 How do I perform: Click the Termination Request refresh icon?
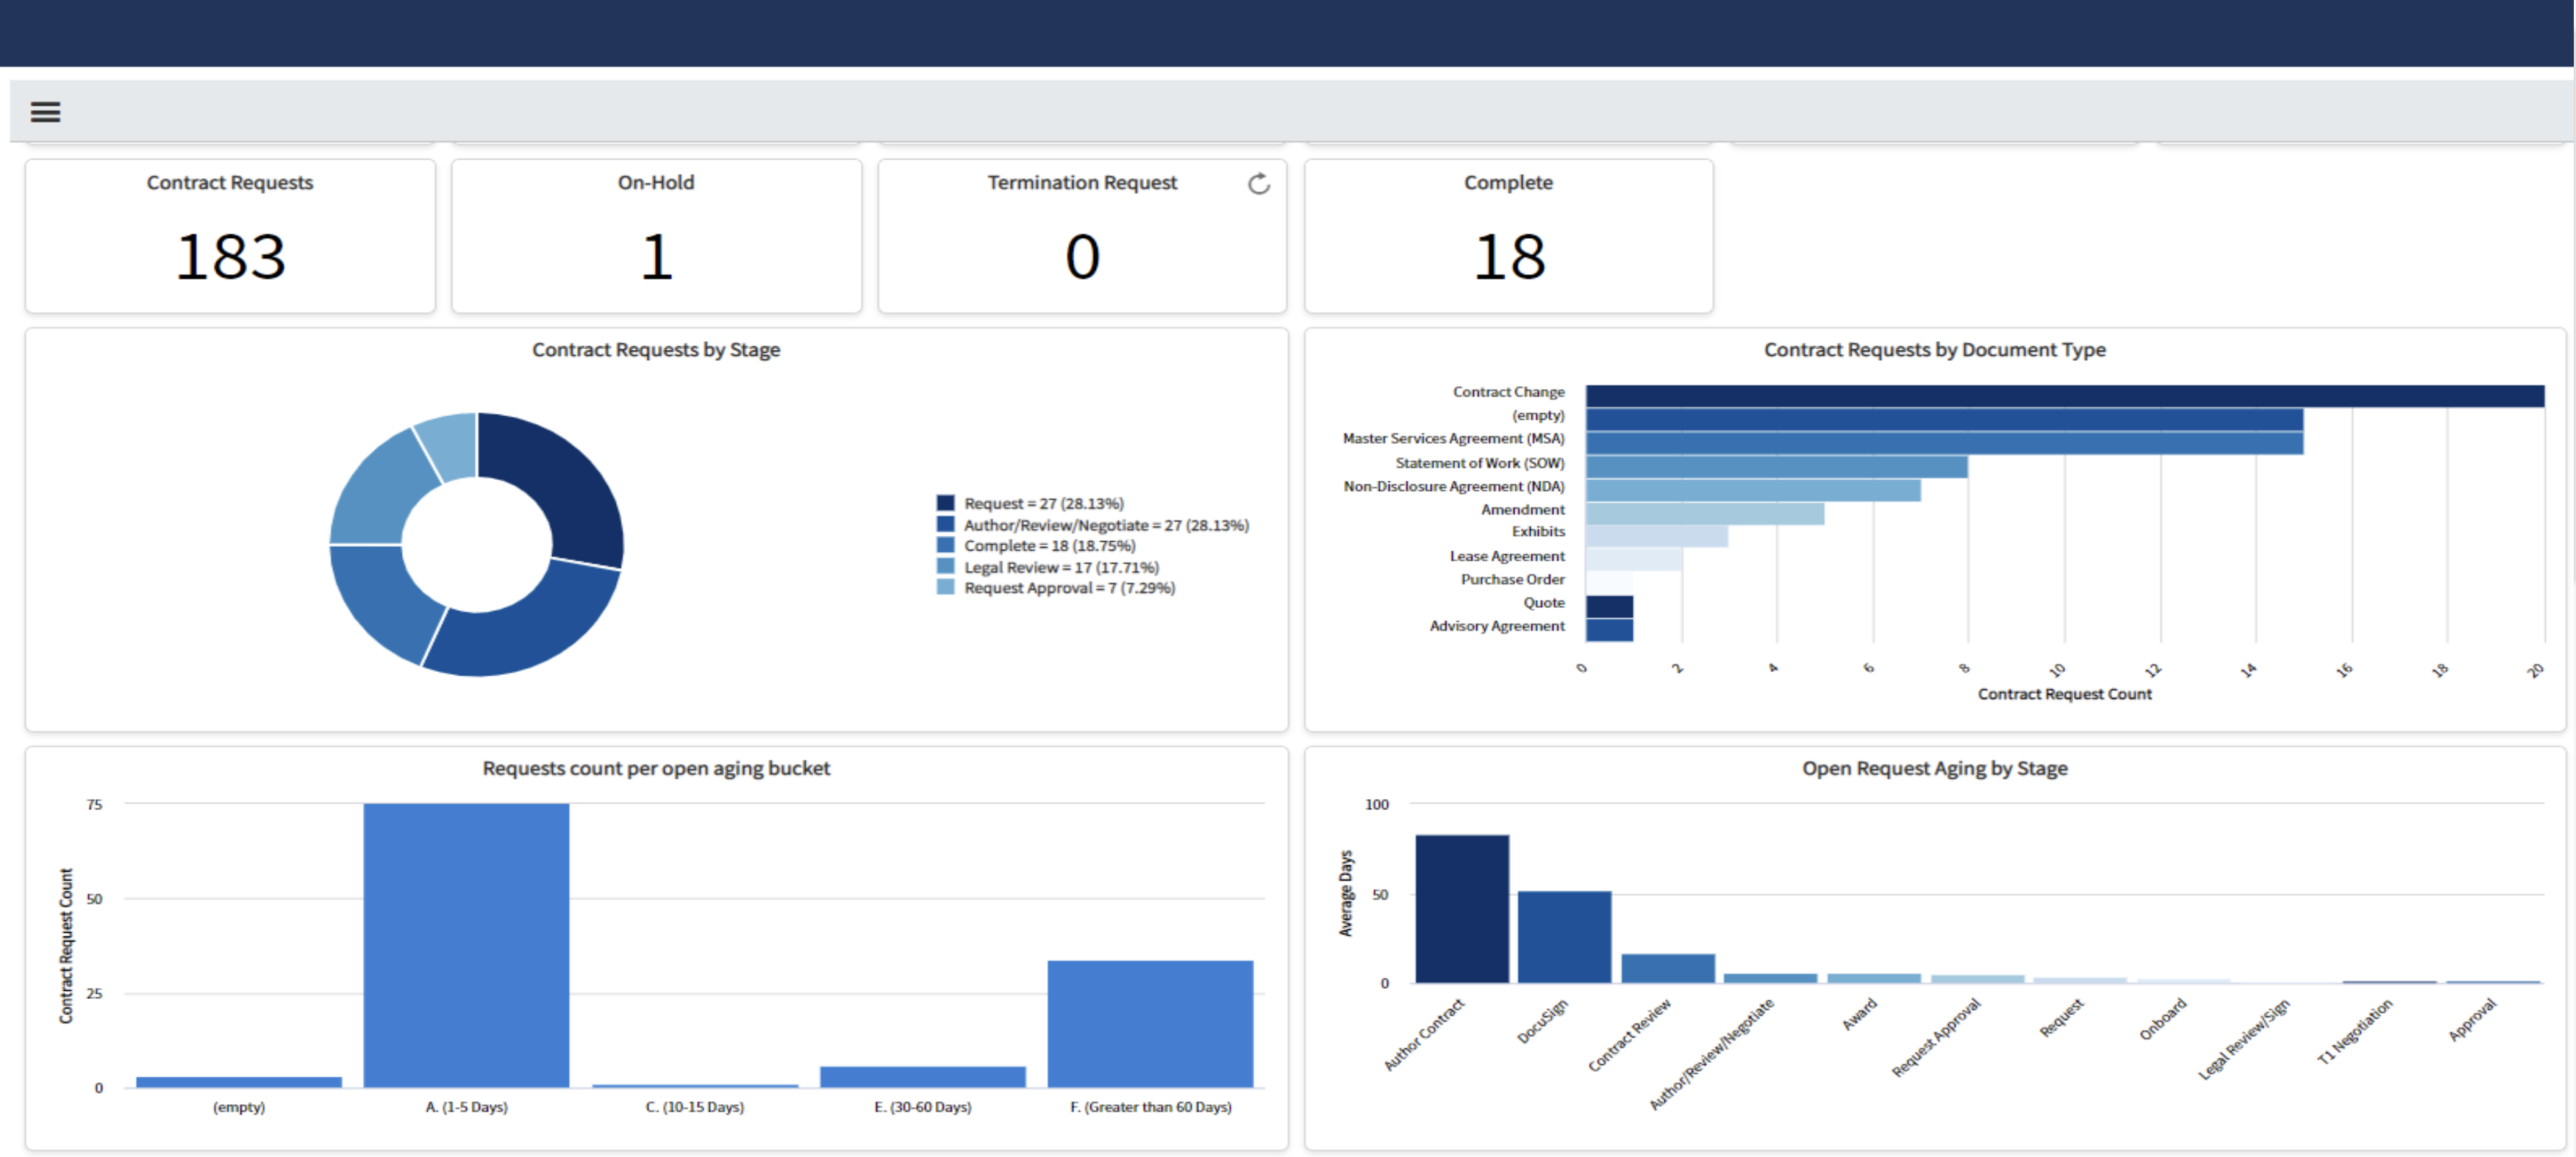[1258, 184]
